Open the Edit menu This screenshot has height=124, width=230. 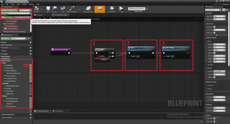coord(7,4)
